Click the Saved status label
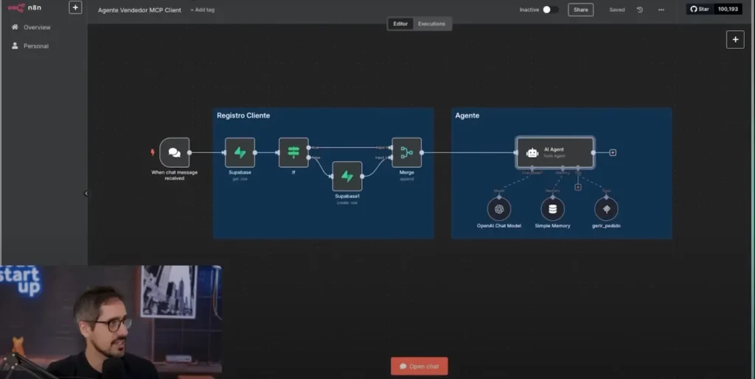 617,10
